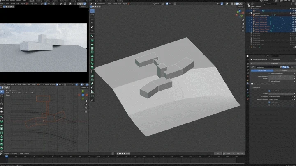Open Add menu in main viewport header
Screen dimensions: 296x166
click(x=120, y=4)
